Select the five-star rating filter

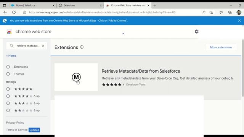(8, 89)
